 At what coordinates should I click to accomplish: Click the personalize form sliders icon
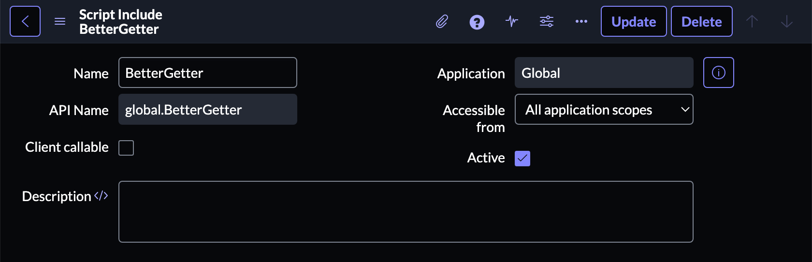click(547, 21)
